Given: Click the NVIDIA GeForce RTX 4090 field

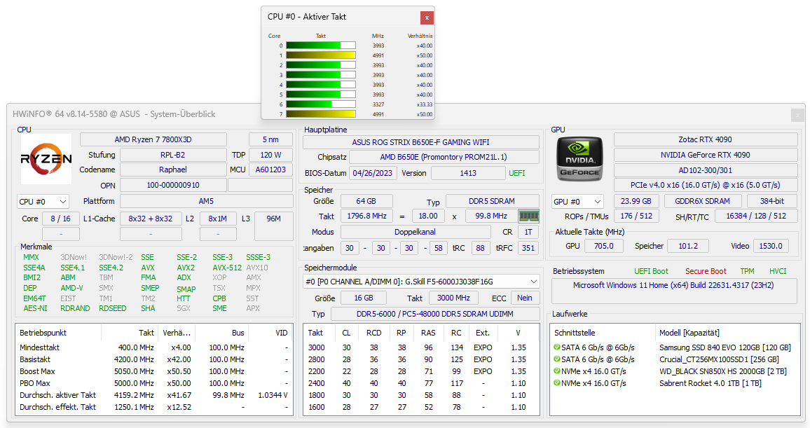Looking at the screenshot, I should [705, 155].
